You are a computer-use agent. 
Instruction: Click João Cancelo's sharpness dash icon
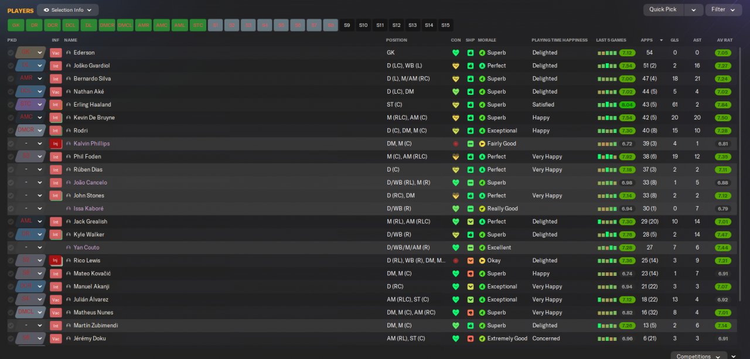click(x=470, y=183)
